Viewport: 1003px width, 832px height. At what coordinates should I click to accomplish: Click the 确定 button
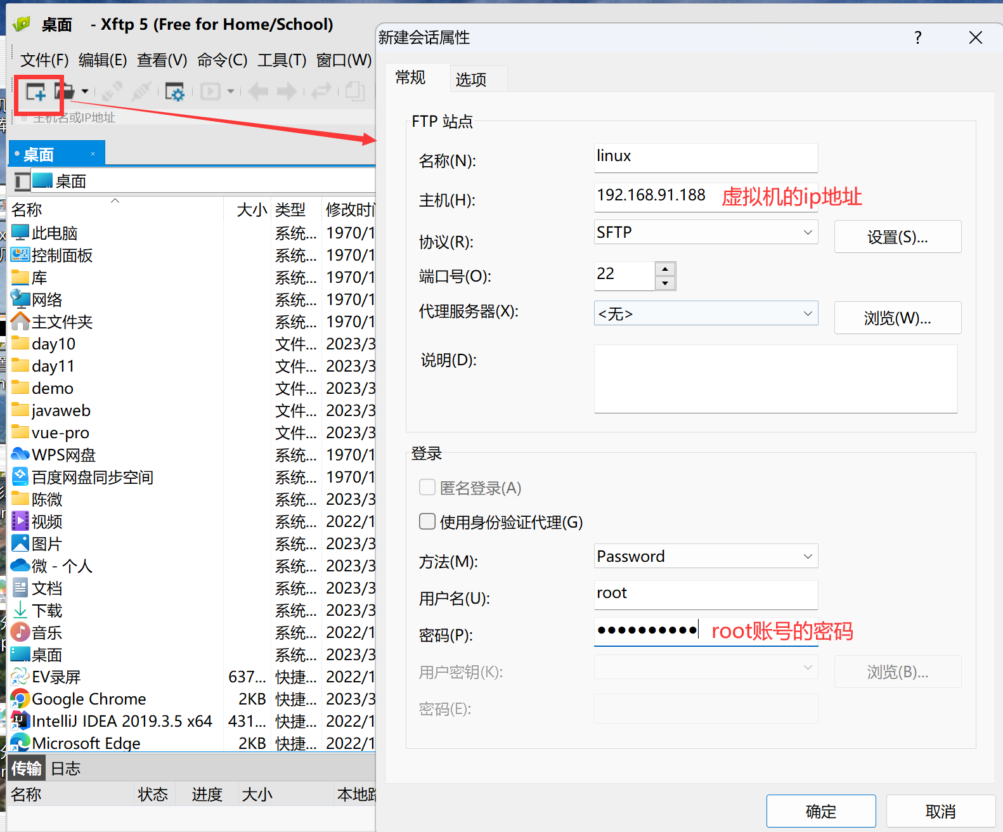coord(821,811)
